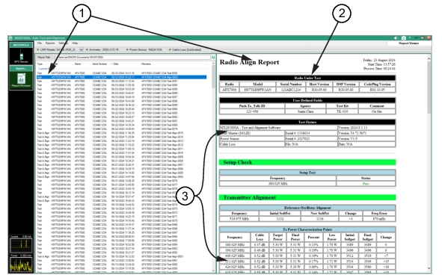
Task: Click the APX Series radio icon
Action: (x=21, y=56)
